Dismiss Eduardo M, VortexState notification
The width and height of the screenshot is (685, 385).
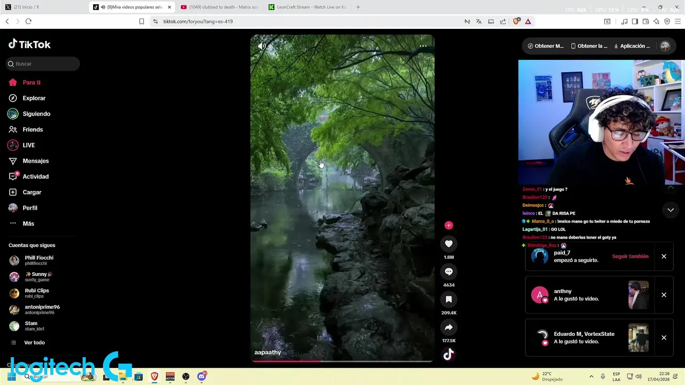(x=664, y=337)
